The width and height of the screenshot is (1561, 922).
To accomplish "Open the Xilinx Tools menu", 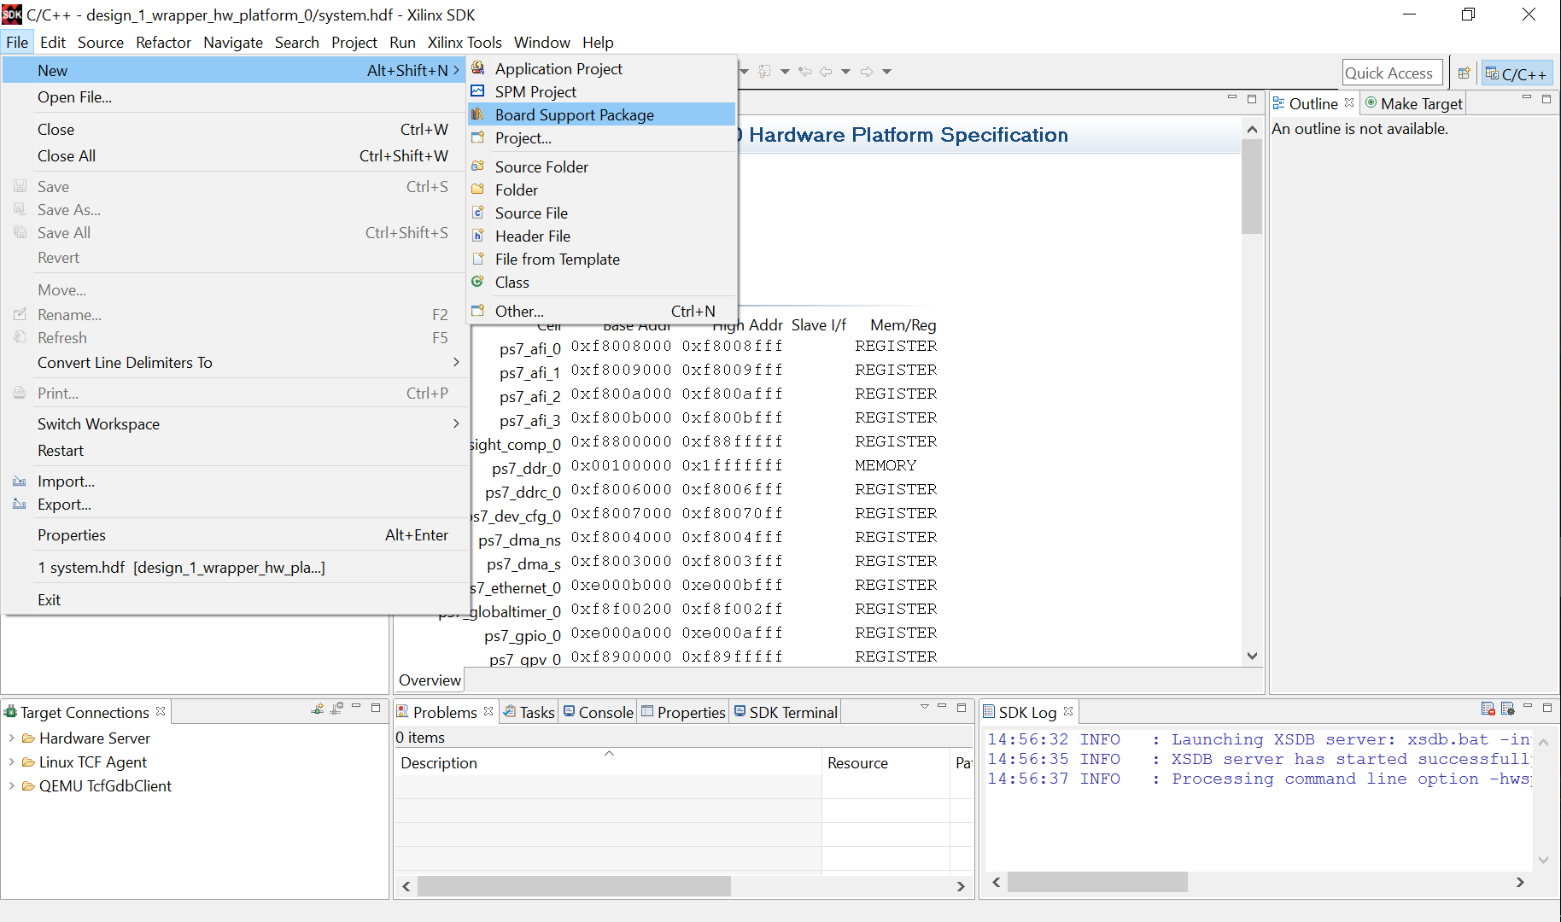I will click(x=465, y=42).
